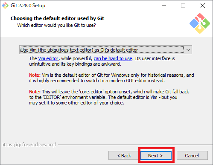The image size is (213, 165).
Task: Close the Git 2.28.0 Setup window
Action: (203, 6)
